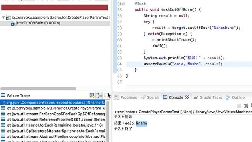The height and width of the screenshot is (142, 252).
Task: Collapse the fold at line 54
Action: (124, 4)
